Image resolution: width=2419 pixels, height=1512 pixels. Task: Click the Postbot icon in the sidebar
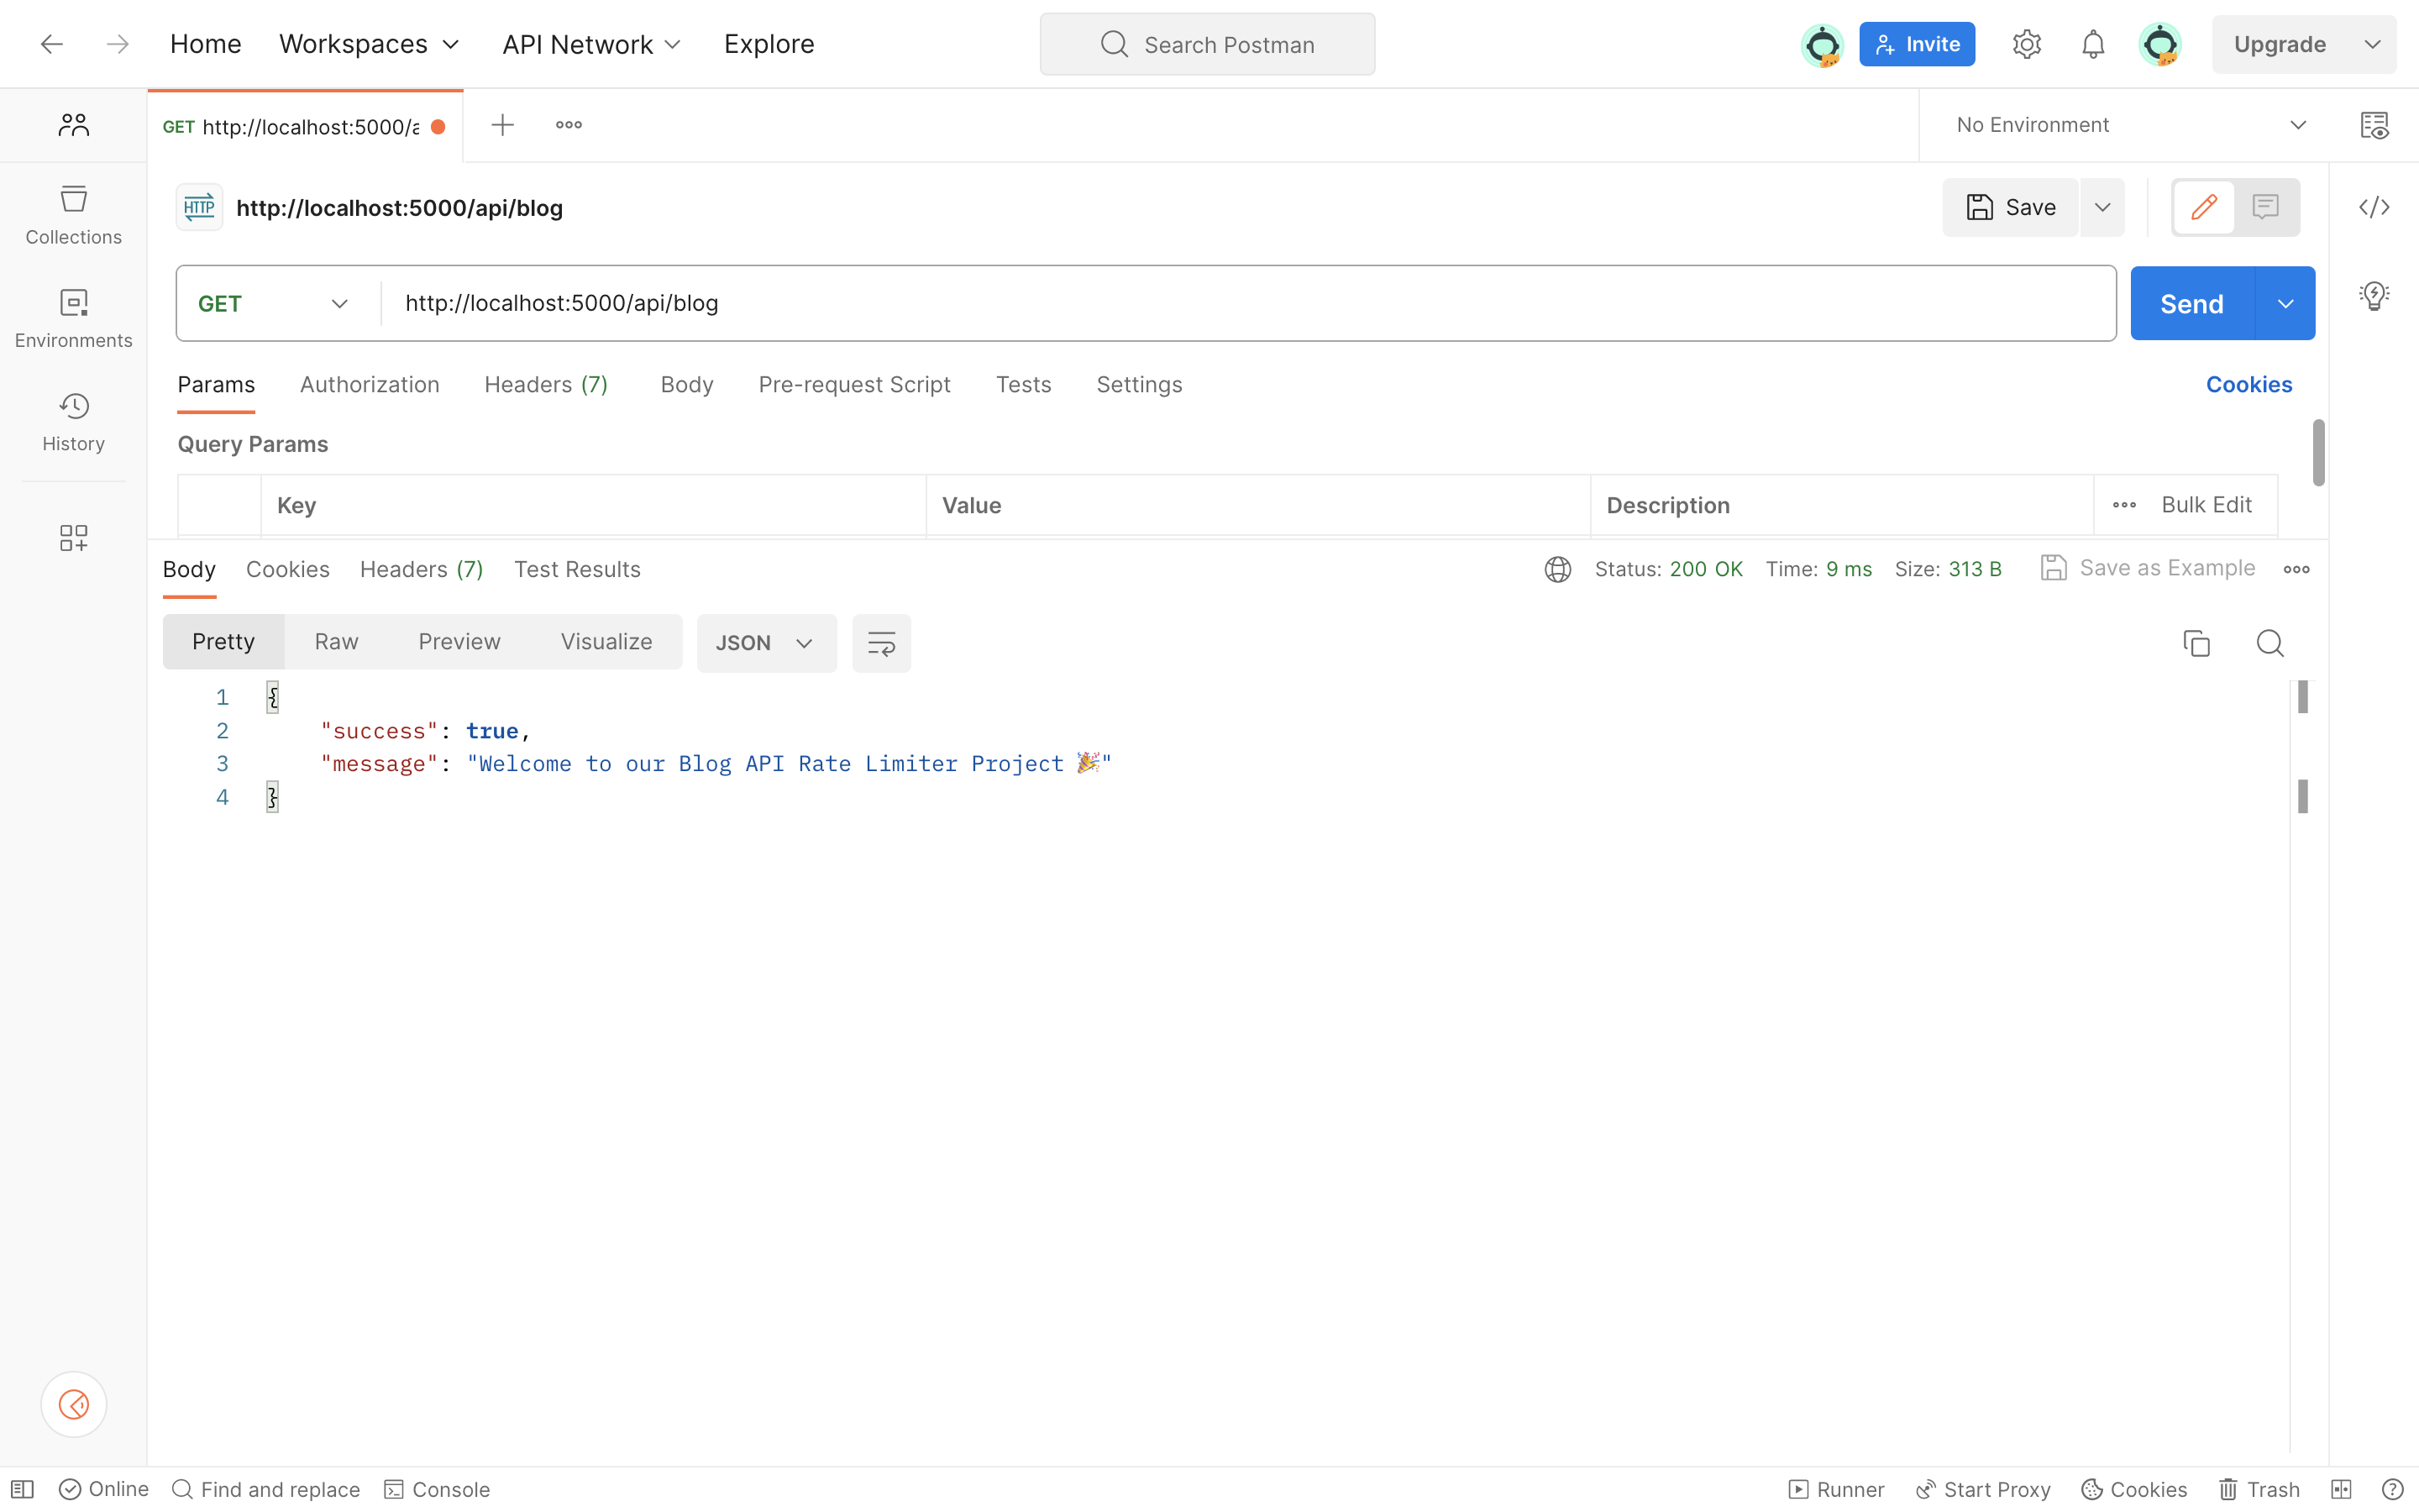pos(73,1404)
